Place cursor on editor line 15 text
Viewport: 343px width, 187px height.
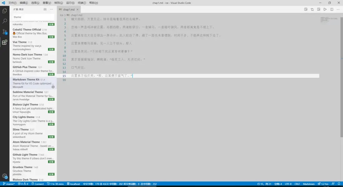point(102,76)
